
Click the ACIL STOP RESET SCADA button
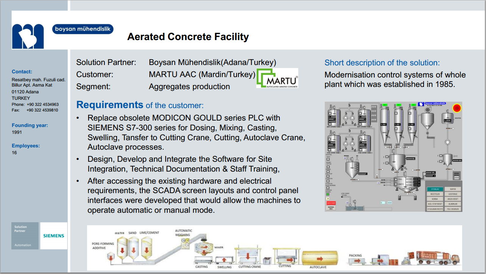(435, 204)
